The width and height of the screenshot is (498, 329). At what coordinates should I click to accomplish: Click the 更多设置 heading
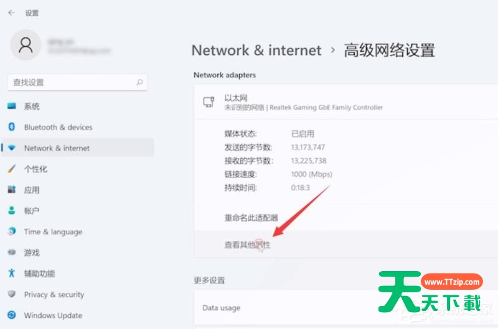click(x=209, y=280)
